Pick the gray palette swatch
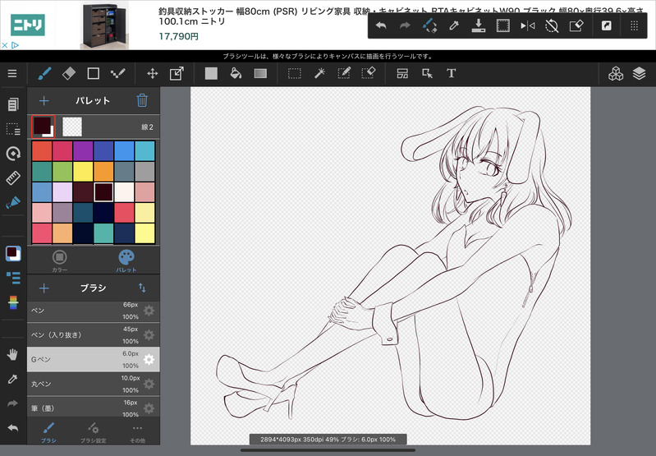 click(x=145, y=172)
